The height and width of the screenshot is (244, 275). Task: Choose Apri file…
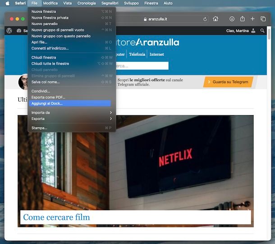pos(72,42)
